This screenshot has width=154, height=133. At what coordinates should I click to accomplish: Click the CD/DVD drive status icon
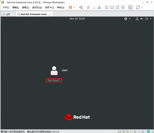point(123,132)
